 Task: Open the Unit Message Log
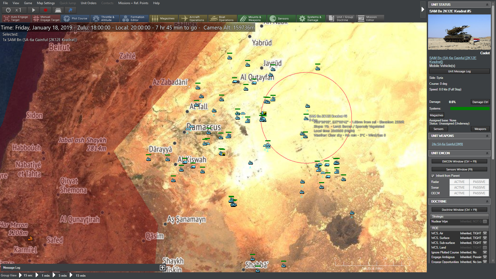[459, 71]
